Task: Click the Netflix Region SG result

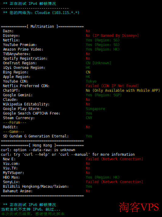Action: click(103, 40)
